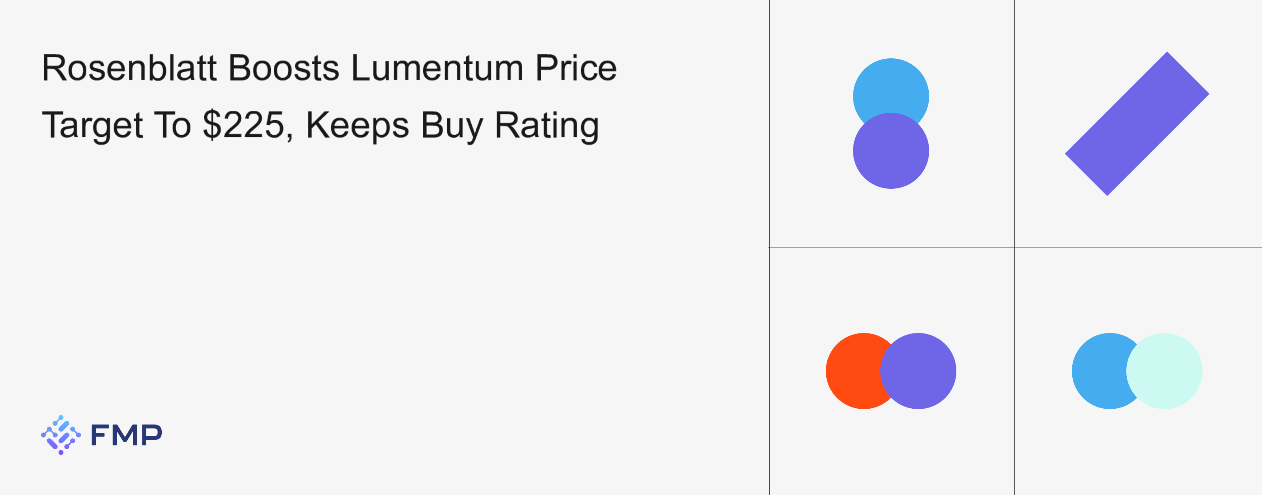The width and height of the screenshot is (1262, 495).
Task: Click the horizontal divider line between shape cells
Action: click(892, 248)
